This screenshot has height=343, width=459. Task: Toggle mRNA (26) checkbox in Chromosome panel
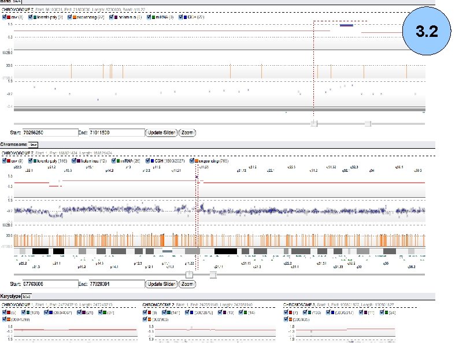coord(113,161)
